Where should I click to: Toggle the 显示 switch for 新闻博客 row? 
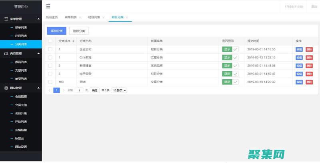230,66
